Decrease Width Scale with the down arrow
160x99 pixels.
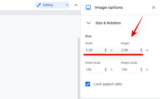pos(106,71)
